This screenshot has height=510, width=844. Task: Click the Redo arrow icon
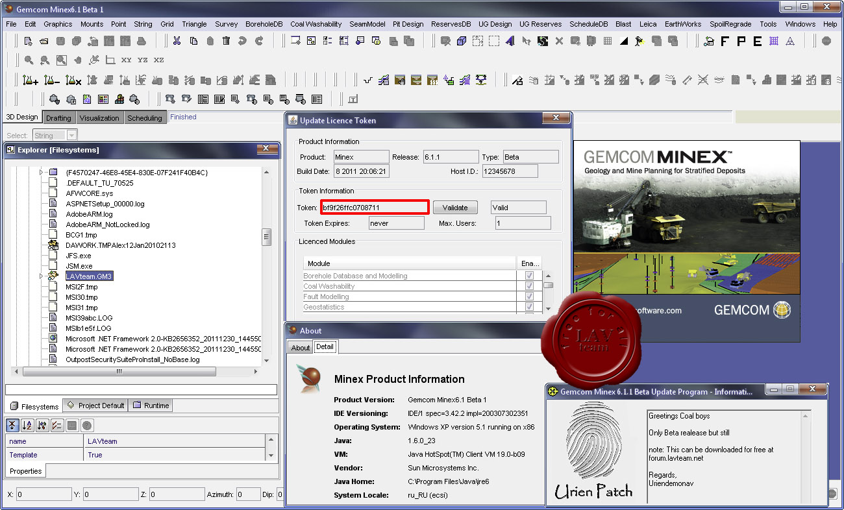pyautogui.click(x=259, y=41)
